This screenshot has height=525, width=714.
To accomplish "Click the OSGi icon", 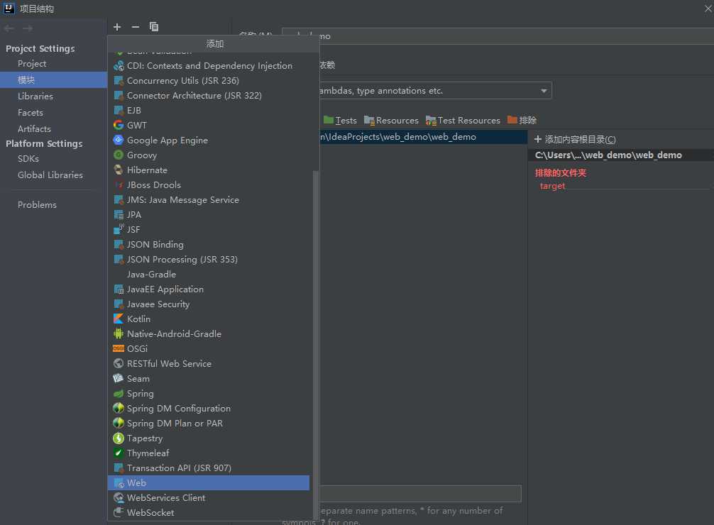I will click(x=119, y=349).
